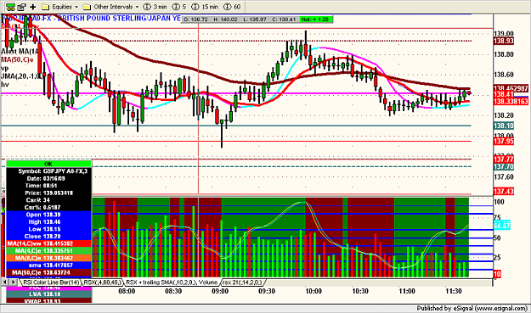Click the cyan 64.67 indicator value label
The width and height of the screenshot is (531, 313).
coord(501,226)
